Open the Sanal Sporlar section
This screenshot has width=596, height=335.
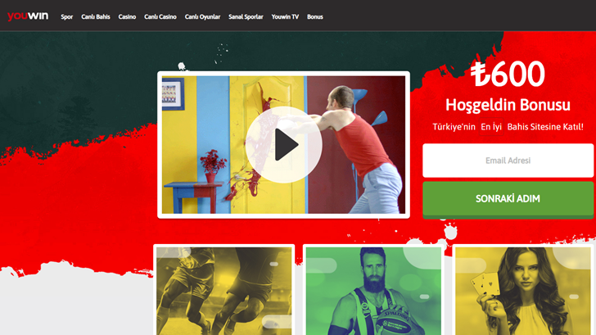(246, 16)
